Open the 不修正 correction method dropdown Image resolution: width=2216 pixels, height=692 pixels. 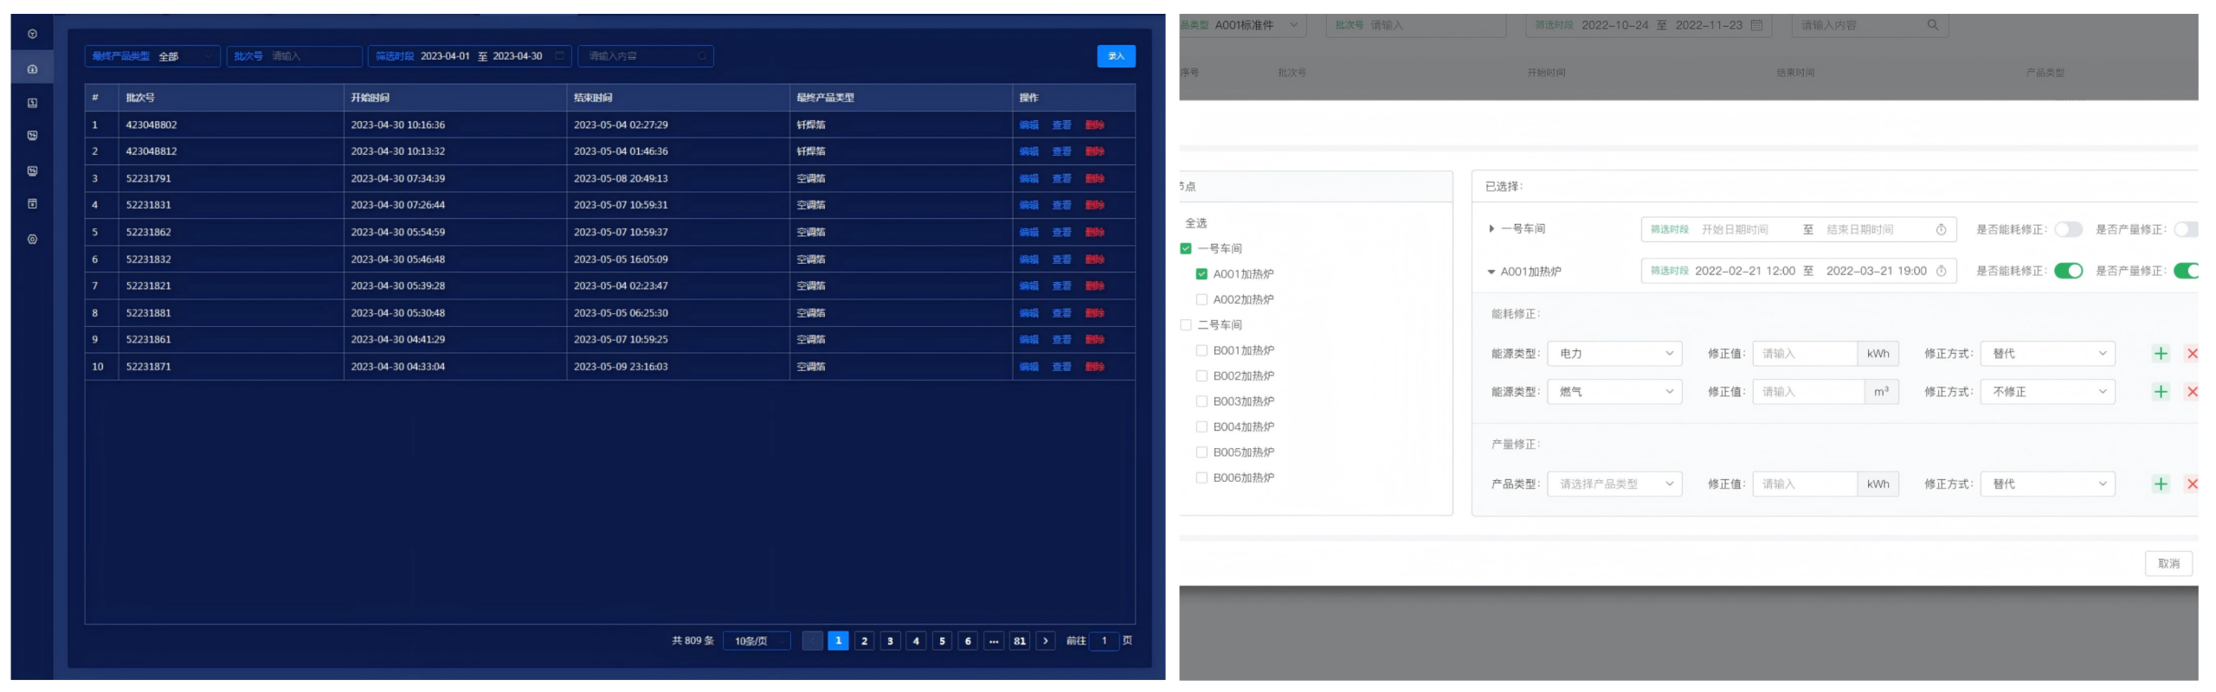(x=2047, y=392)
